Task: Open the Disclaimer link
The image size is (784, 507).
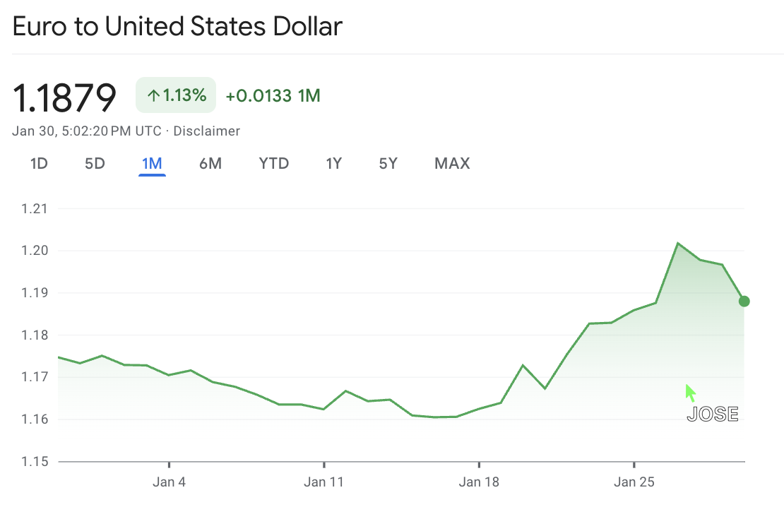Action: pyautogui.click(x=206, y=131)
